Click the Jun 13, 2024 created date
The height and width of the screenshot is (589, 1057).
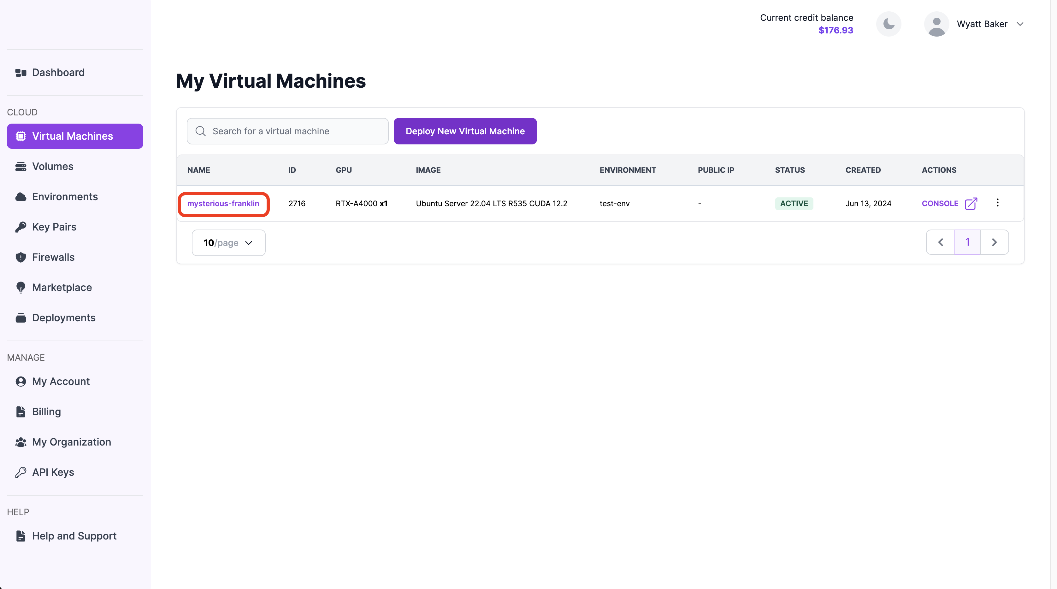click(x=868, y=204)
